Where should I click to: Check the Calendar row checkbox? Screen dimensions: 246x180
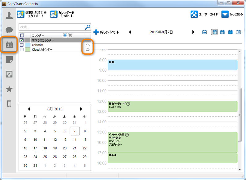tap(22, 45)
